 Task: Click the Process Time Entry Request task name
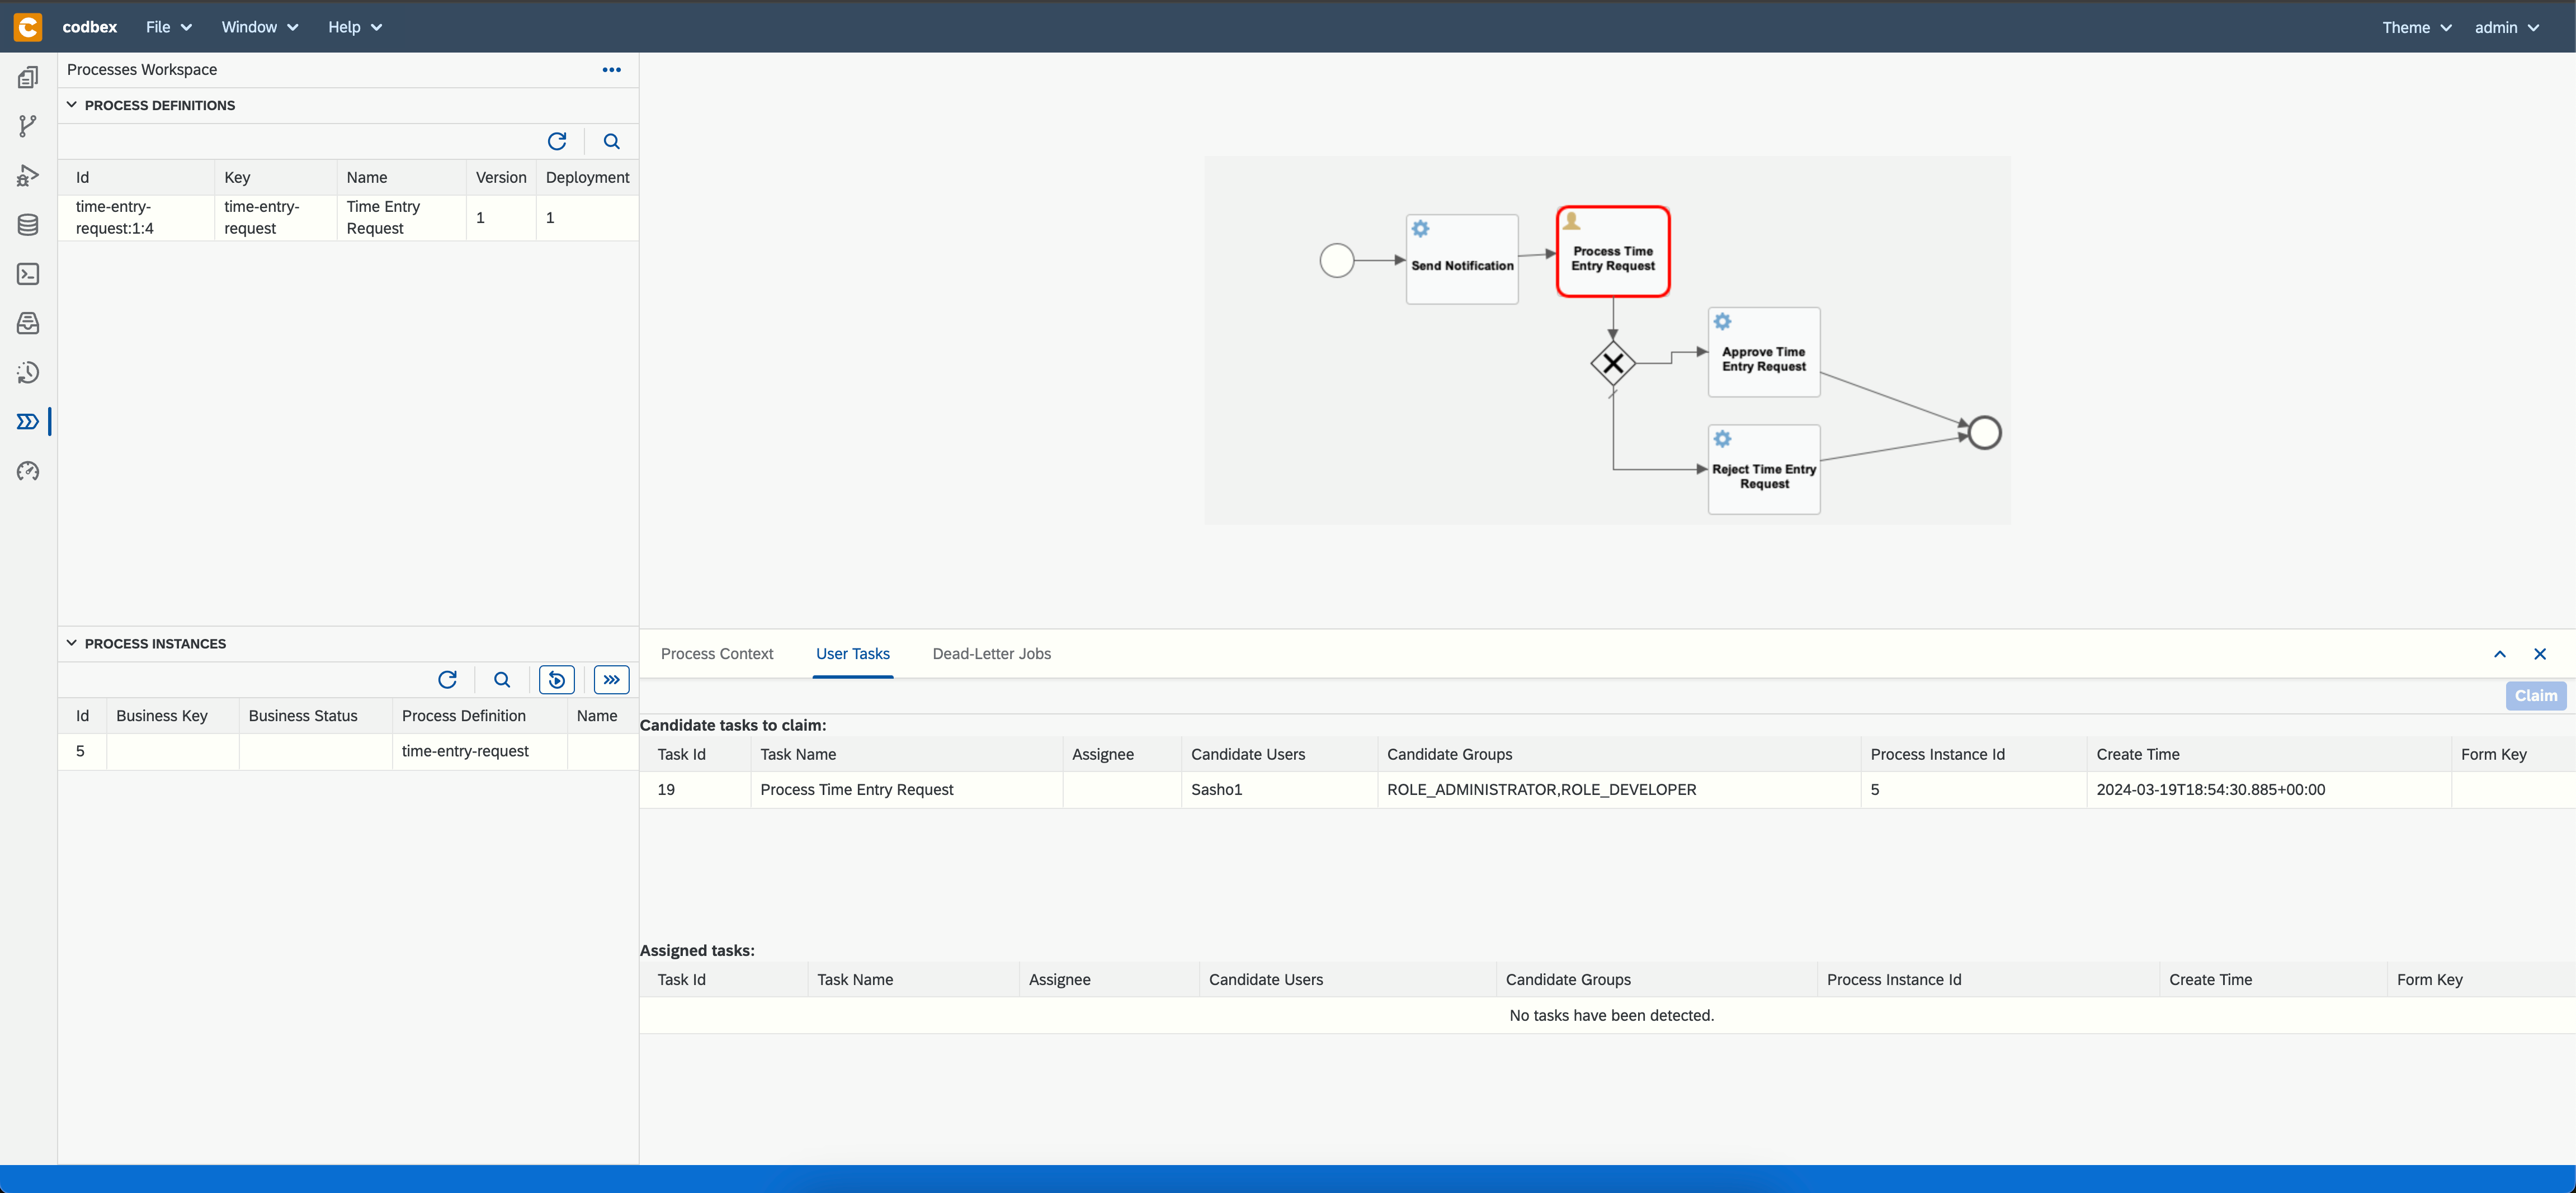point(857,789)
